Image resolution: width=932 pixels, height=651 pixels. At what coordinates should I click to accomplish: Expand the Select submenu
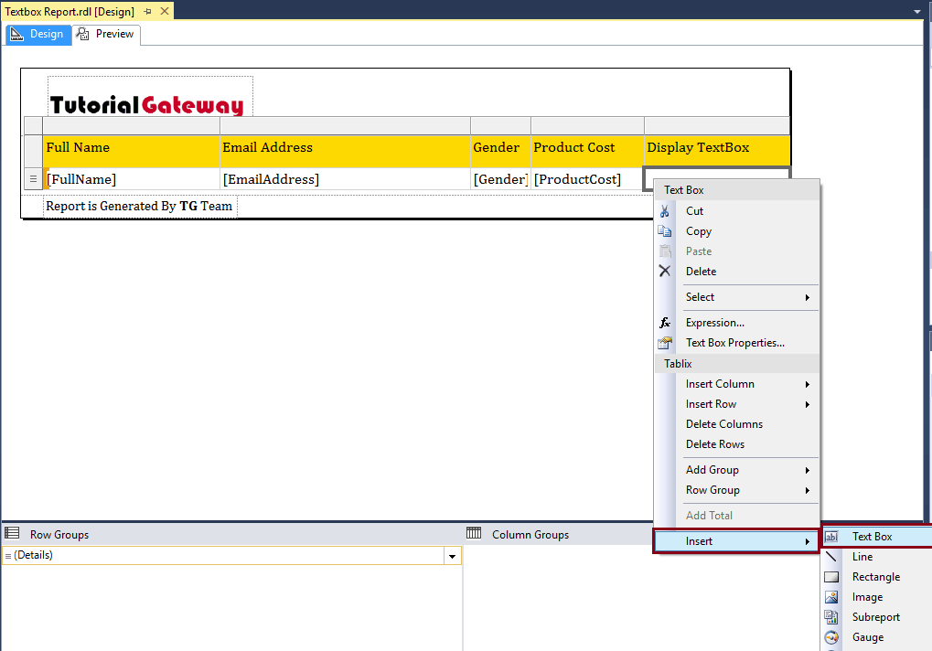(x=700, y=296)
